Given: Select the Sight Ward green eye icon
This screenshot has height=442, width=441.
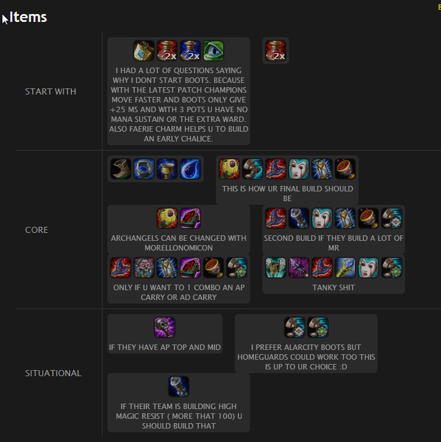Looking at the screenshot, I should 213,51.
